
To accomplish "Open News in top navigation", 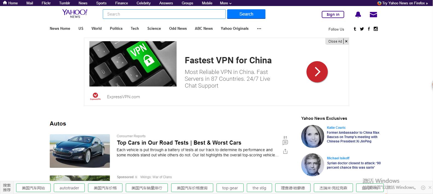I will coord(83,3).
